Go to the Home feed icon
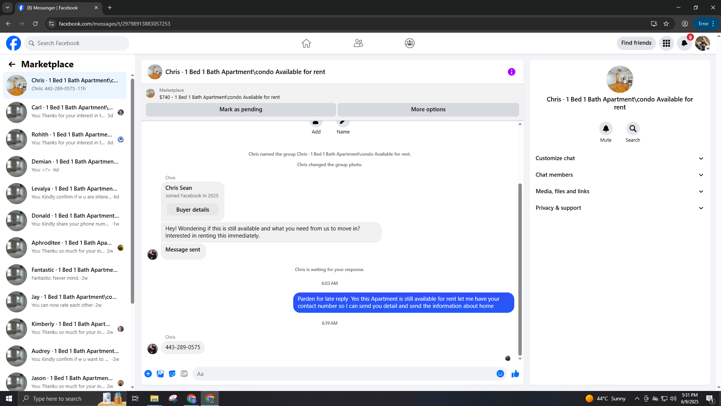721x406 pixels. (306, 43)
